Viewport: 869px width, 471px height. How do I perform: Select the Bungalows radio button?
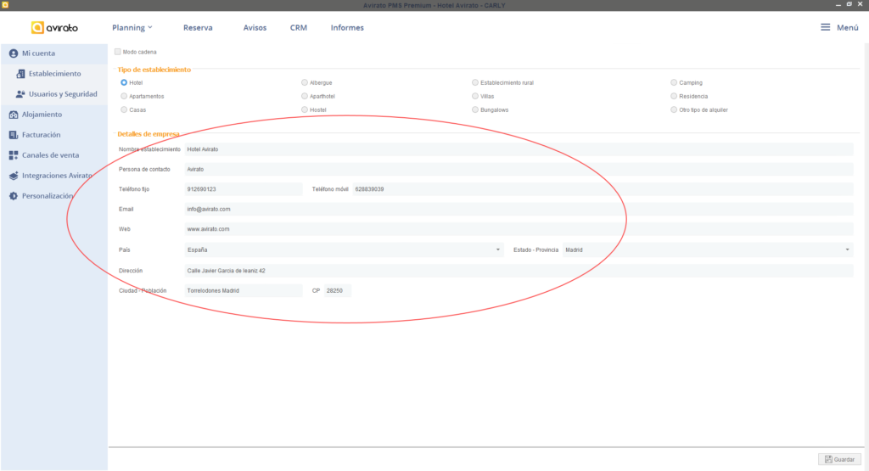pos(475,109)
